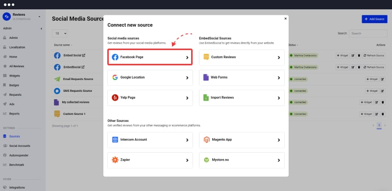Select the Yelp Page source card
The width and height of the screenshot is (392, 191).
150,98
